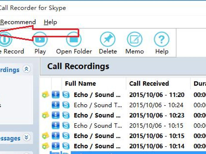Click blue microphone icon in 10:23 row
This screenshot has height=154, width=206.
pyautogui.click(x=56, y=115)
